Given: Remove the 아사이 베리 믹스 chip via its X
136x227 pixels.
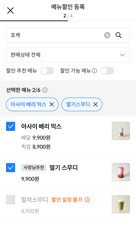Looking at the screenshot, I should coord(52,104).
